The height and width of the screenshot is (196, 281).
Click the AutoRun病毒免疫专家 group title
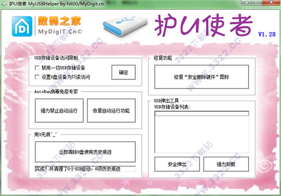(x=56, y=92)
